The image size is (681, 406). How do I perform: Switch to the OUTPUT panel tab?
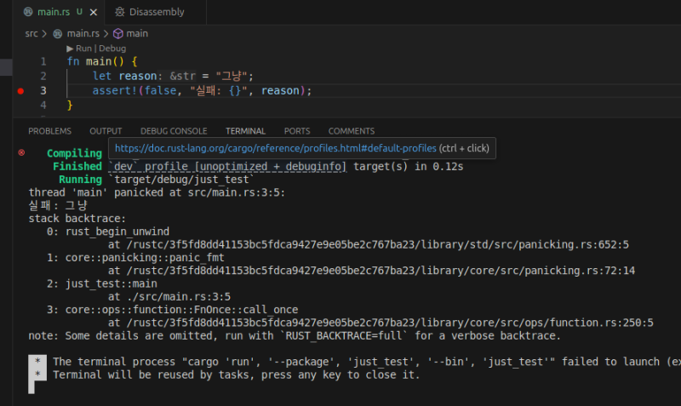click(106, 131)
